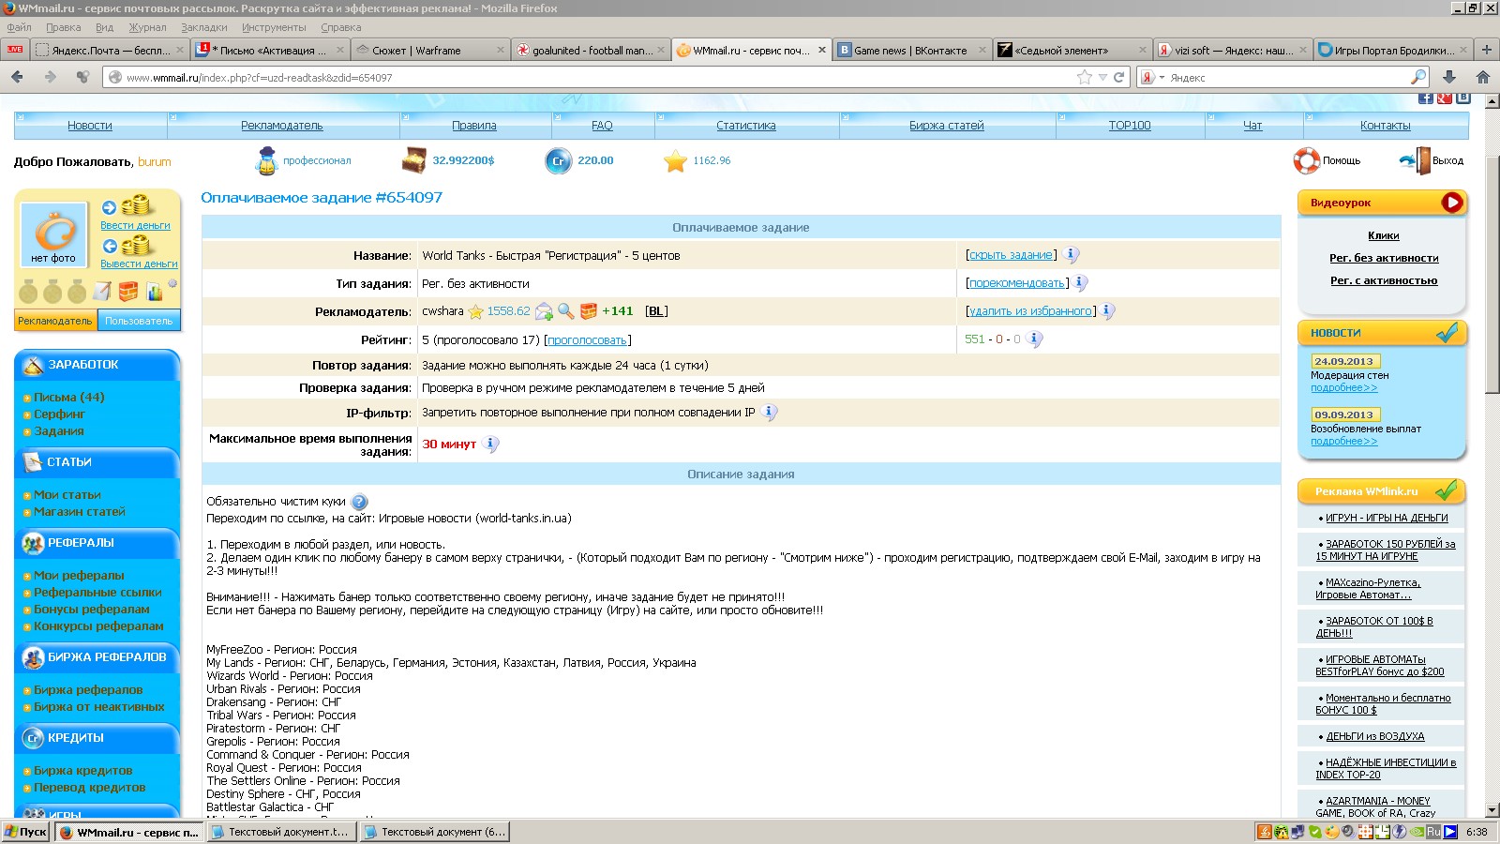Open the Windows Пуск start button
This screenshot has width=1500, height=844.
26,832
